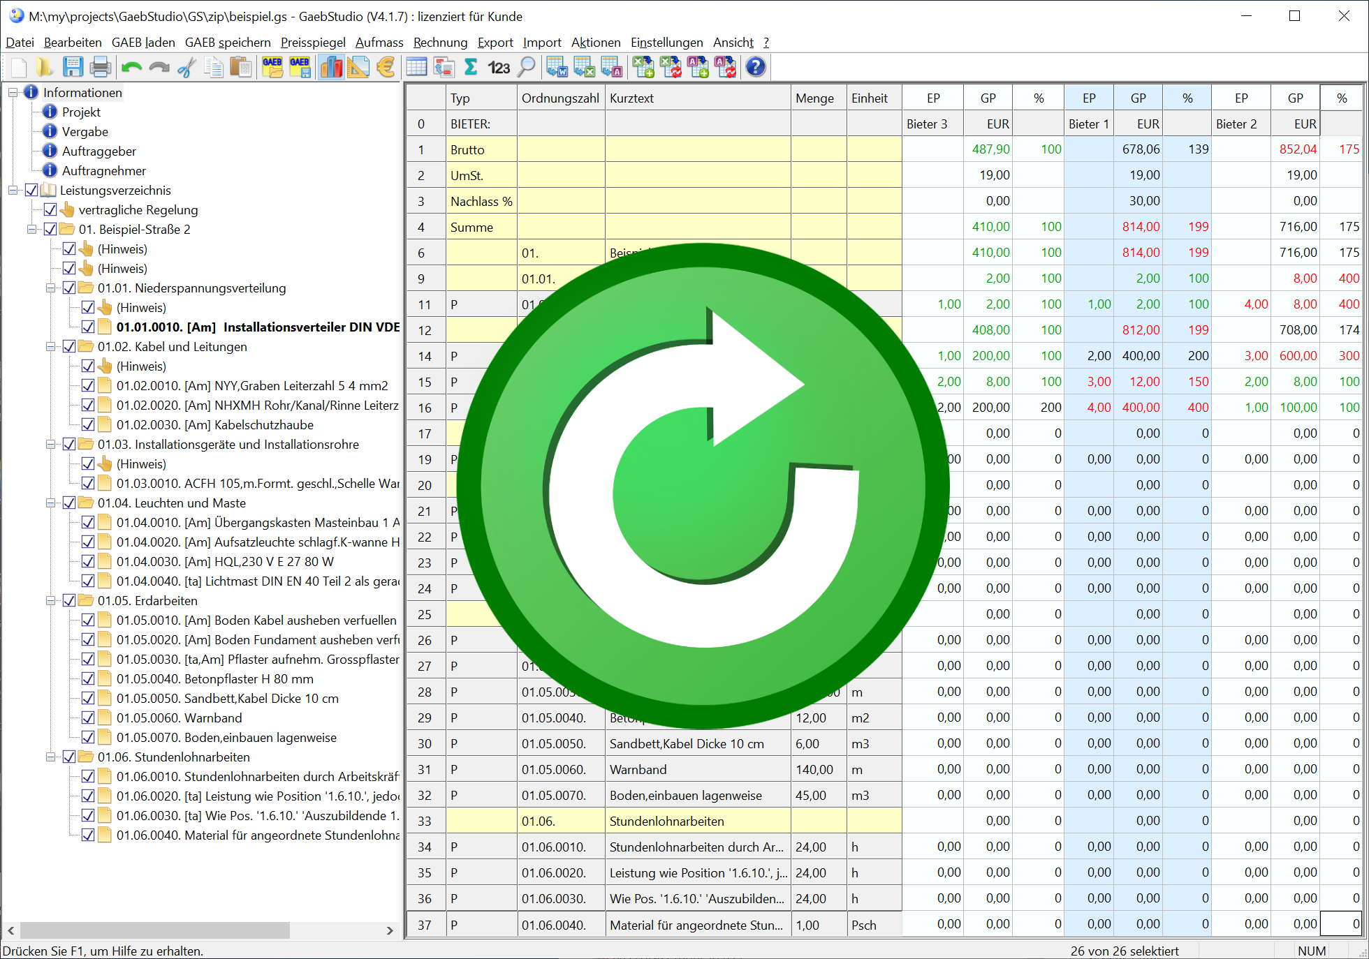Screen dimensions: 1369x959
Task: Click the Access import add icon
Action: pos(698,68)
